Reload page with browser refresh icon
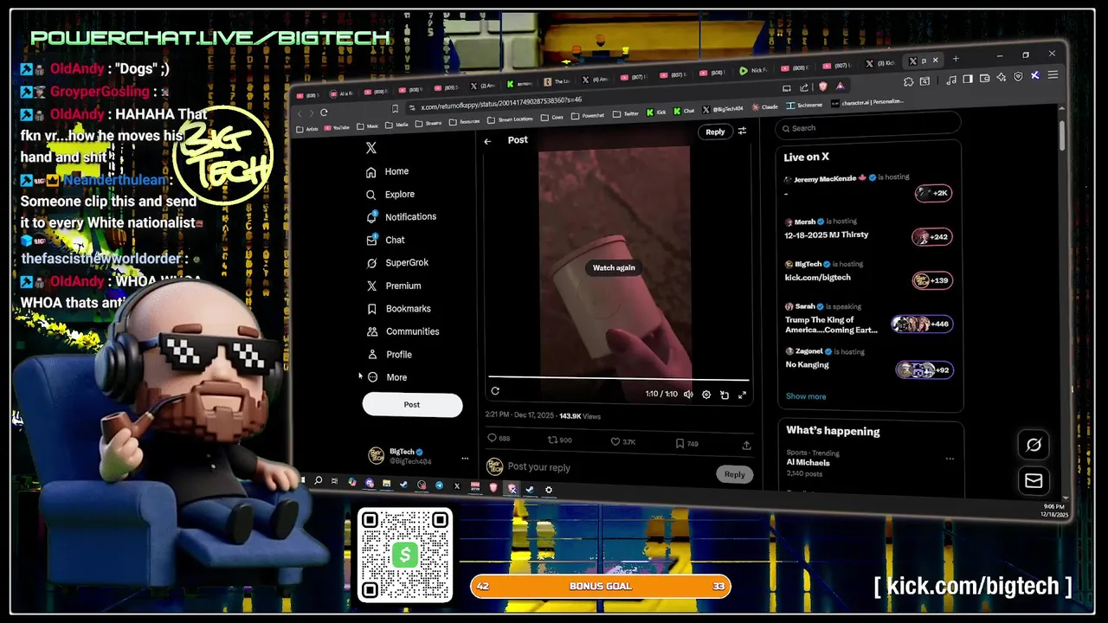This screenshot has height=623, width=1108. [324, 112]
